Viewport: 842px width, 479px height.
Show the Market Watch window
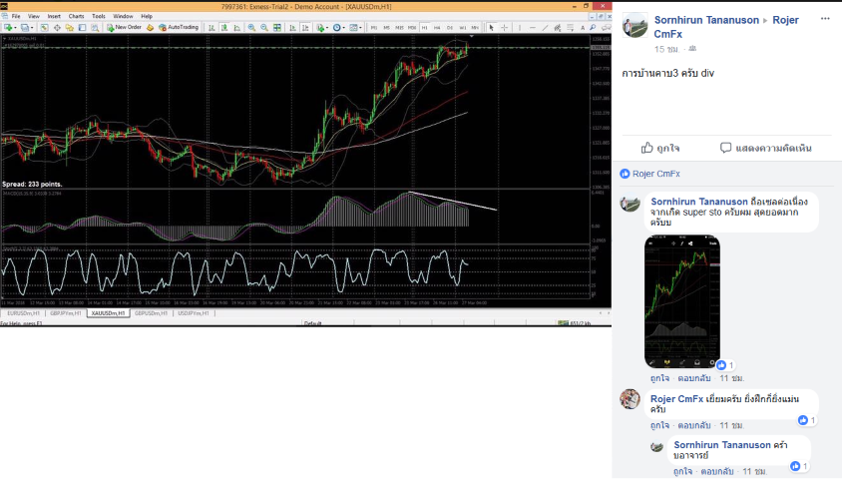45,27
